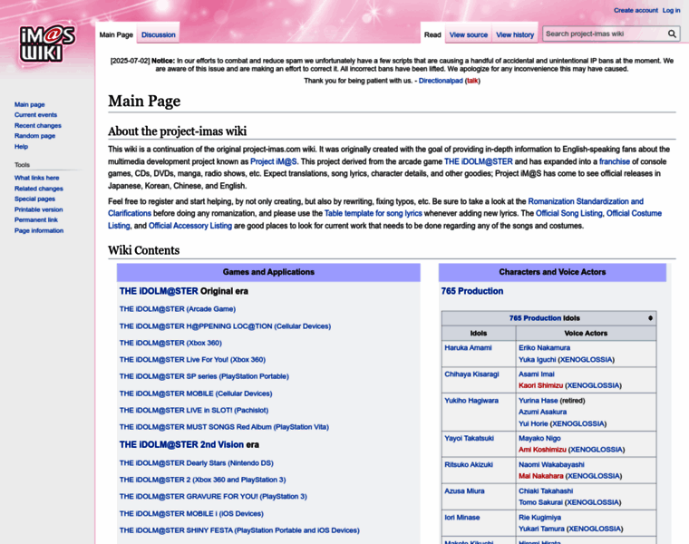Open THE iDOLM@STER 2nd Vision heading link
This screenshot has width=689, height=544.
pyautogui.click(x=181, y=444)
